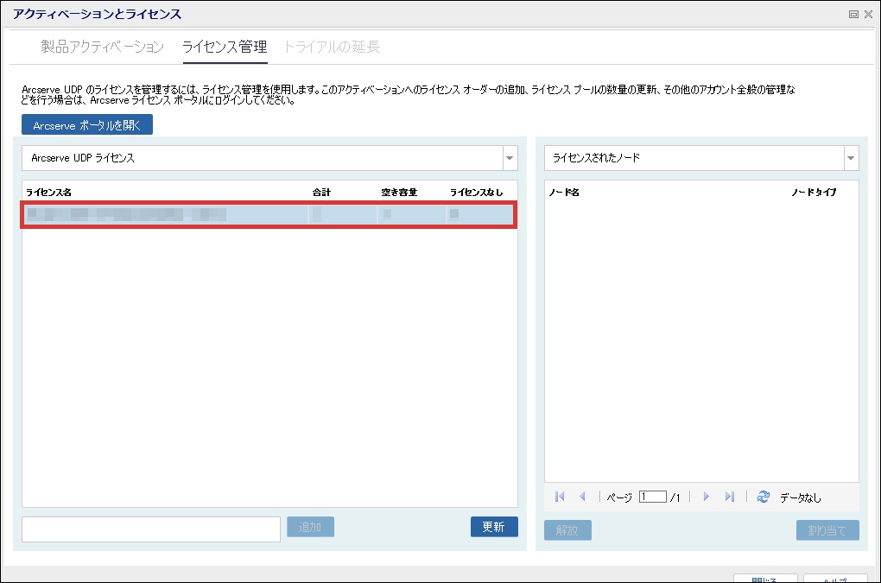881x583 pixels.
Task: Sort by ライセンス名 column header
Action: (49, 192)
